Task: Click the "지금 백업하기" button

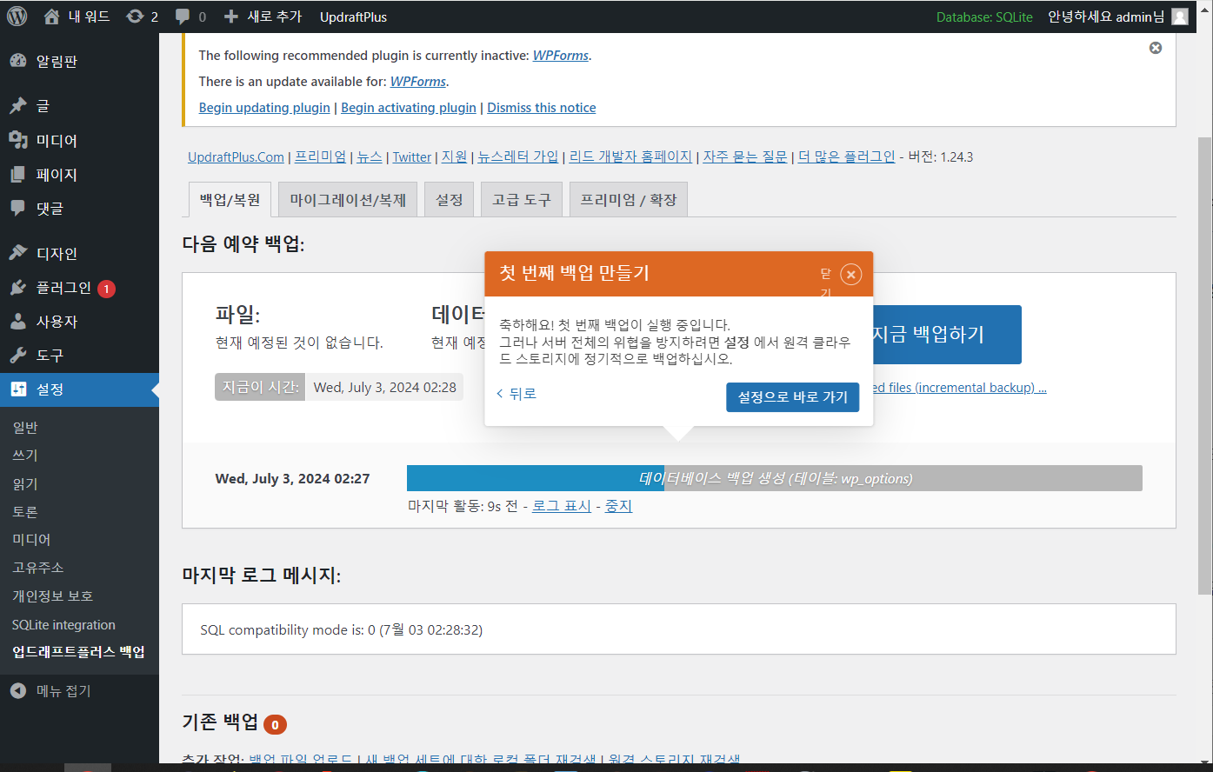Action: click(x=946, y=334)
